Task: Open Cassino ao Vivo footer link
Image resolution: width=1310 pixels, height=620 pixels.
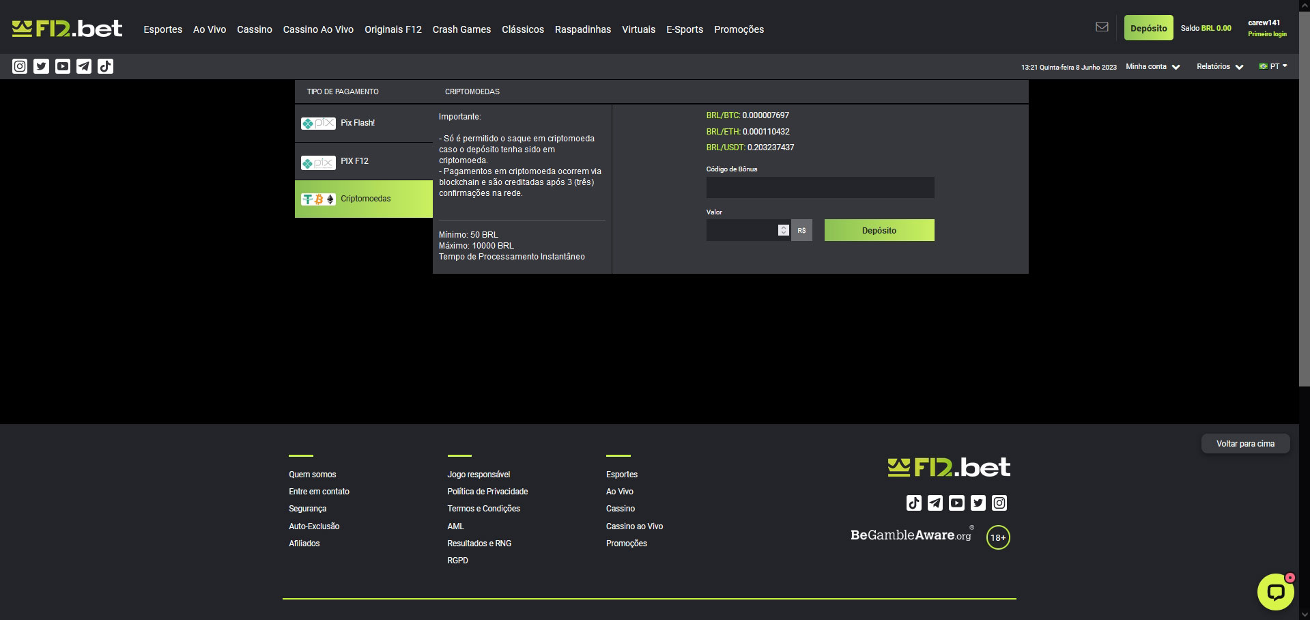Action: click(x=634, y=526)
